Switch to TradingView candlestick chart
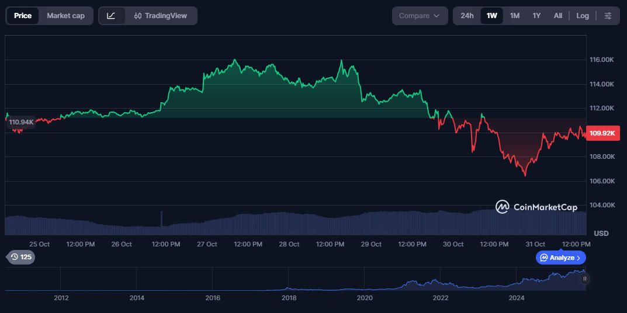Viewport: 627px width, 313px height. coord(161,16)
